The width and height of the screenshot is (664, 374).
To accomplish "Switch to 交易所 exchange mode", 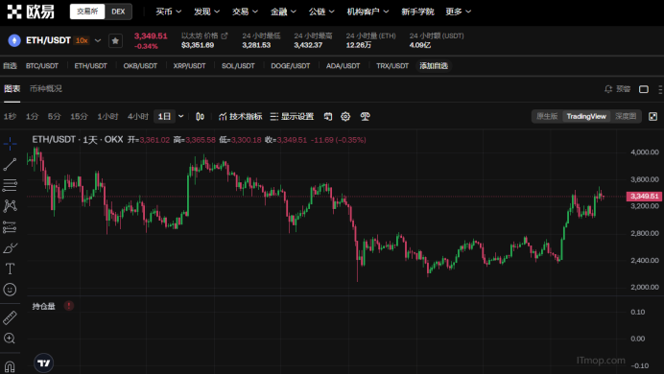I will pos(87,12).
